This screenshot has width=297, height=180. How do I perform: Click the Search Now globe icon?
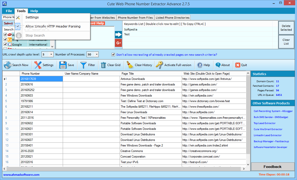point(8,65)
